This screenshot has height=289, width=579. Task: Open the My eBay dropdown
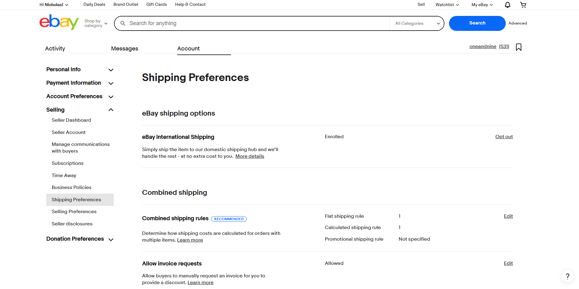(x=482, y=5)
